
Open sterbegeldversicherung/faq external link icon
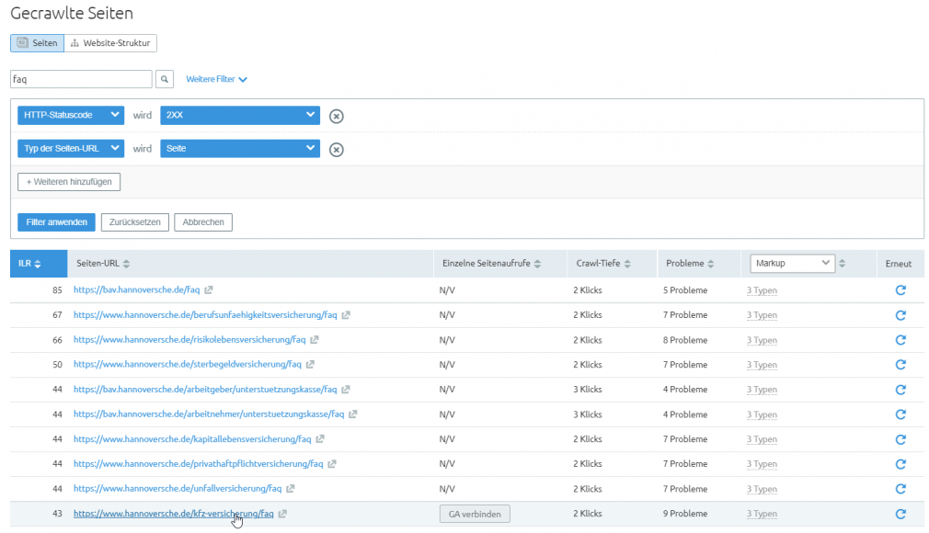pyautogui.click(x=310, y=365)
